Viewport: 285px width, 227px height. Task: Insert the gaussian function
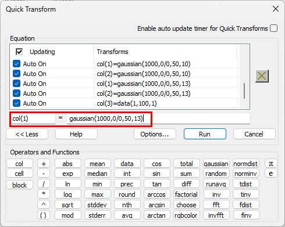tap(216, 164)
